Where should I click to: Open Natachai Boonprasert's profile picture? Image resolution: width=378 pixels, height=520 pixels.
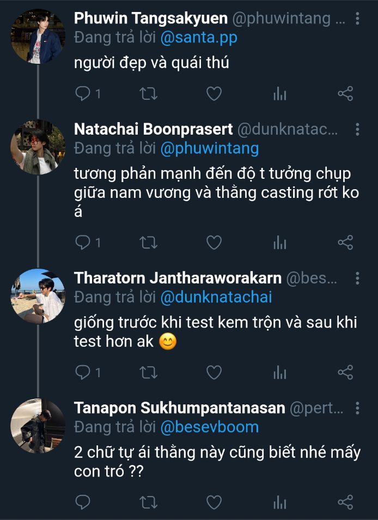click(x=38, y=147)
